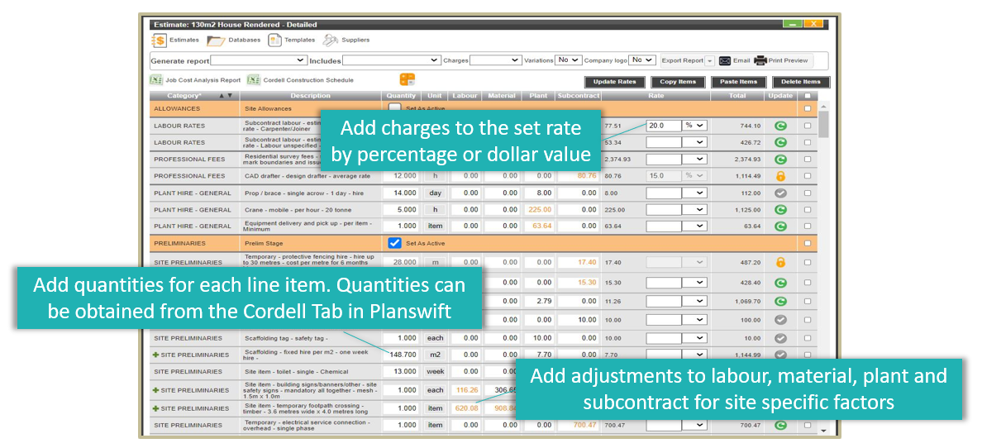Click the Update Rates button

click(614, 82)
